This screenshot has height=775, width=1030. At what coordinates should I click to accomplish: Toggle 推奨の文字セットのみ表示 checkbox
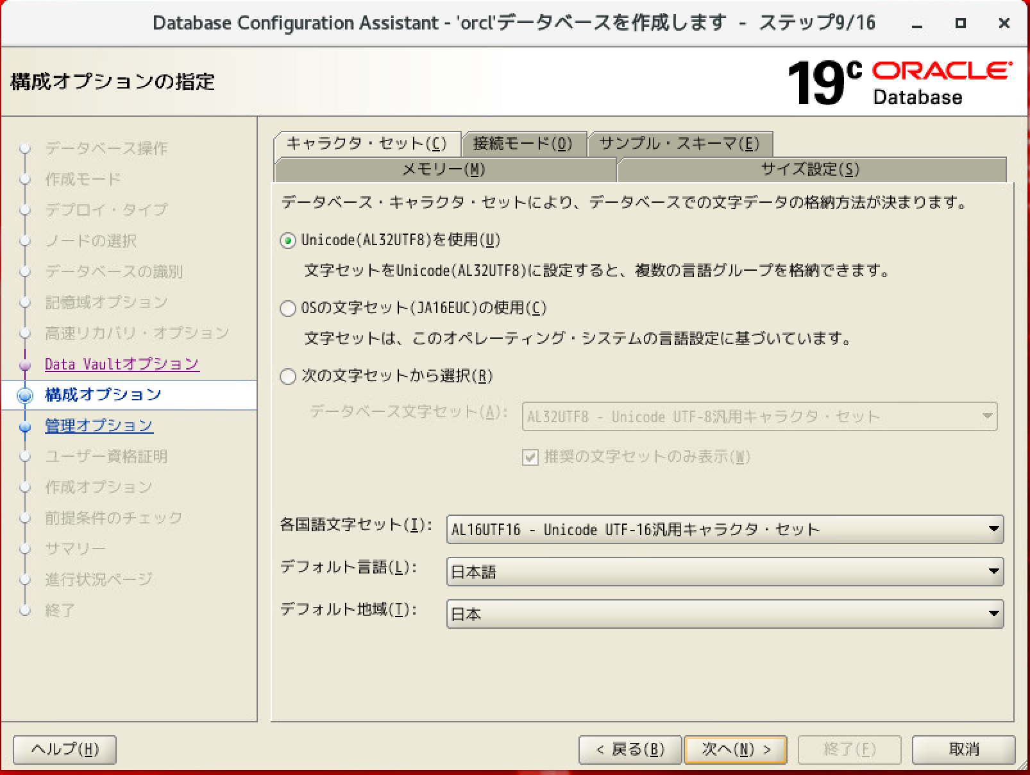pos(530,457)
